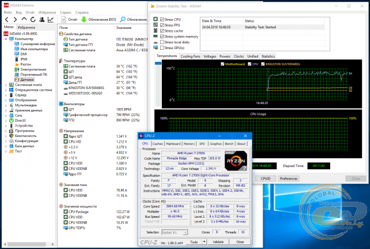Click right arrow of tree scrollbar
The width and height of the screenshot is (370, 249).
click(x=53, y=244)
